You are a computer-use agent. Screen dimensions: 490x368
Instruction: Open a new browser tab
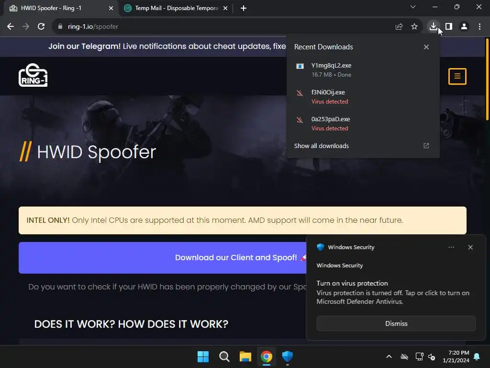pyautogui.click(x=244, y=8)
